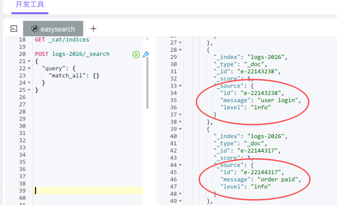The height and width of the screenshot is (205, 337).
Task: Collapse the hit object at output line 39
Action: (180, 129)
